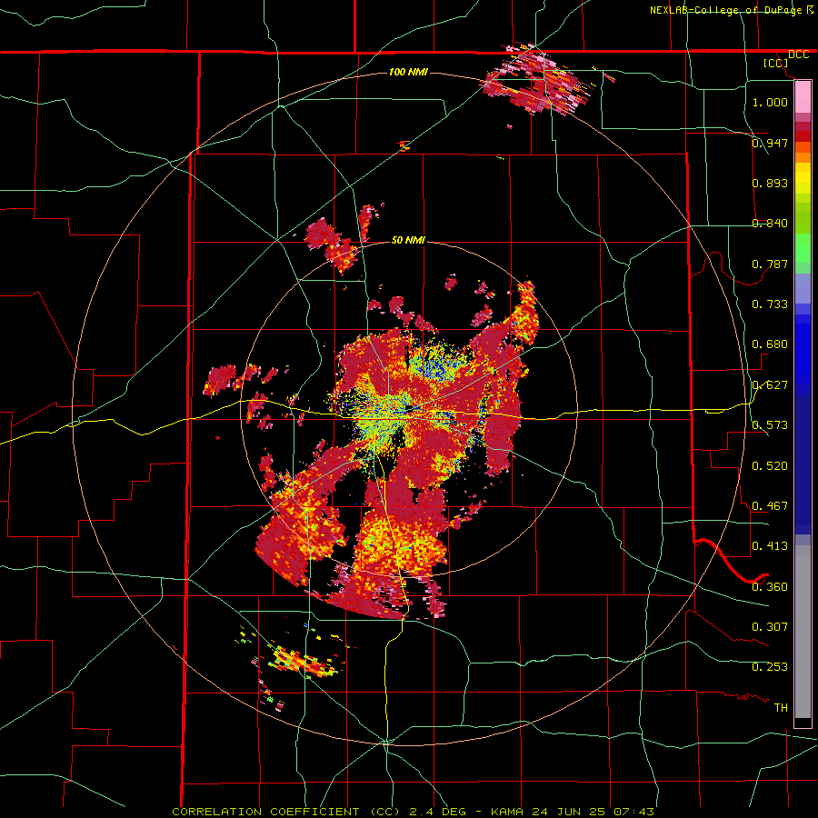Select legend value 0.413
This screenshot has height=818, width=818.
tap(770, 545)
